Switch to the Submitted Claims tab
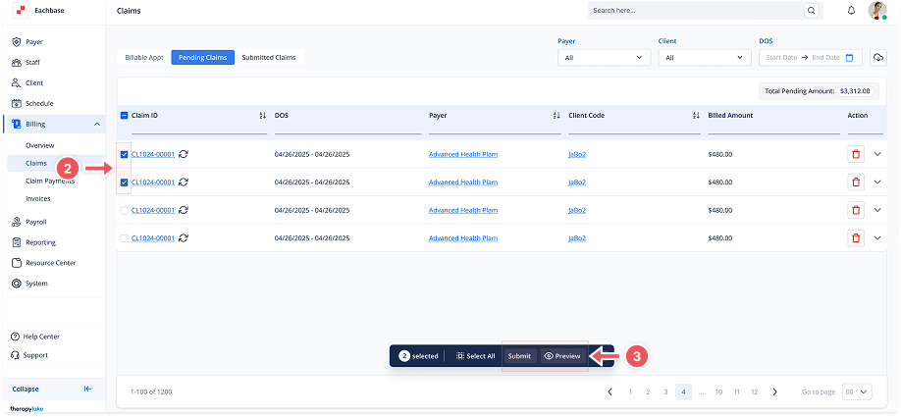 click(269, 58)
